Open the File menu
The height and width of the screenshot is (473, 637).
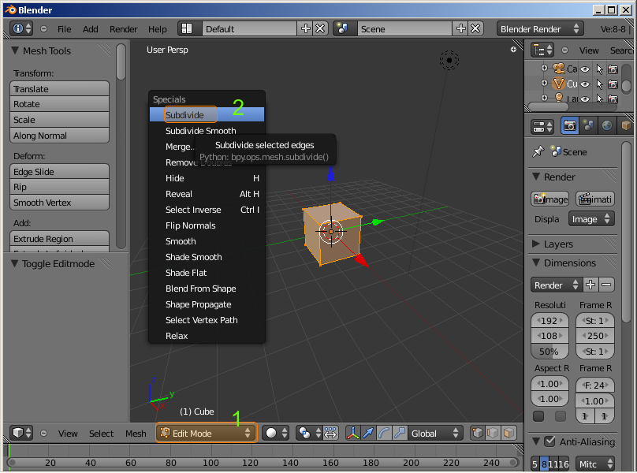(64, 29)
